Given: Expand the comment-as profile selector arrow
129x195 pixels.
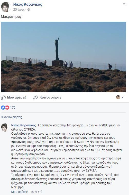Looking at the screenshot, I should [x=122, y=98].
